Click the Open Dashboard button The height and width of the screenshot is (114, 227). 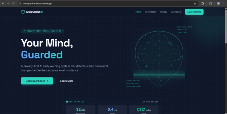coord(37,81)
